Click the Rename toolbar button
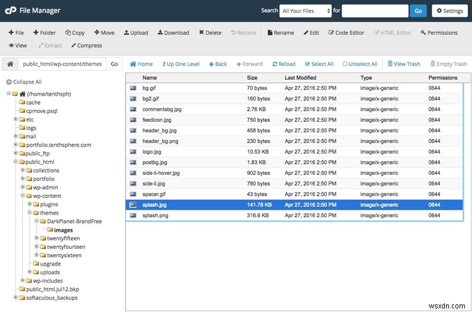The width and height of the screenshot is (472, 312). tap(281, 32)
